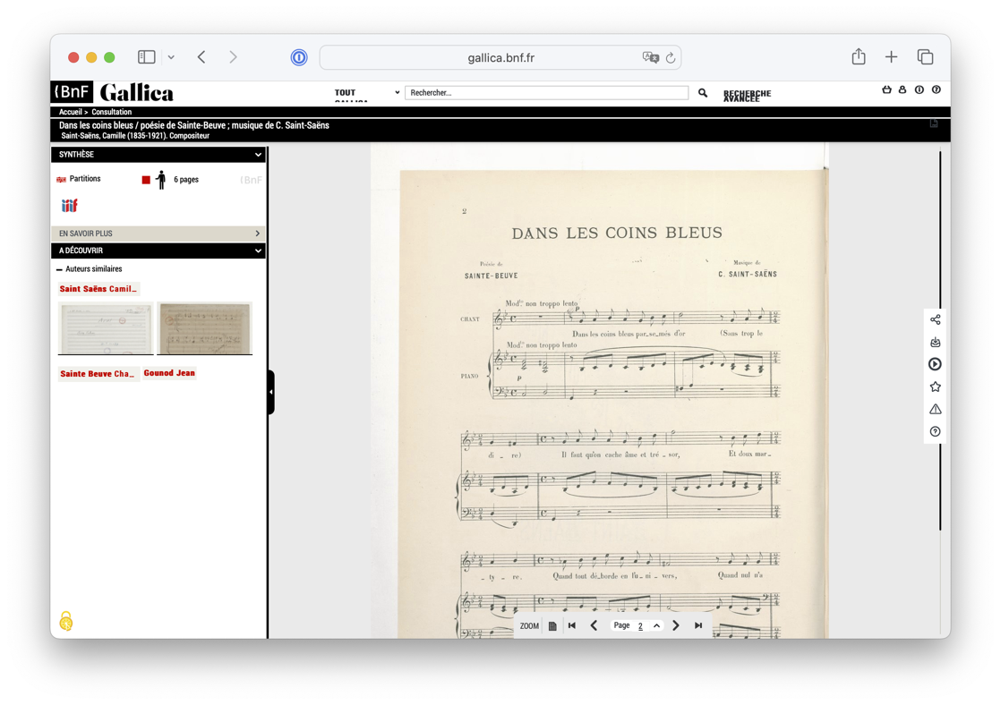Open the Safari sidebar dropdown arrow
The height and width of the screenshot is (705, 1001).
[x=171, y=57]
